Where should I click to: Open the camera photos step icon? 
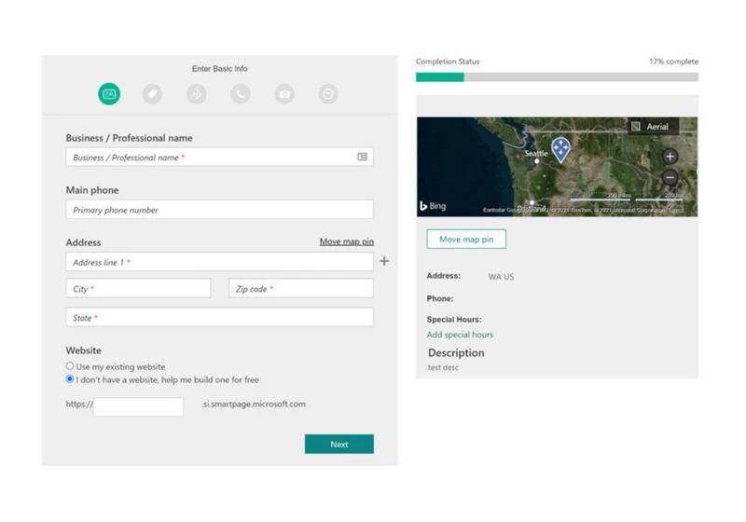(x=284, y=94)
